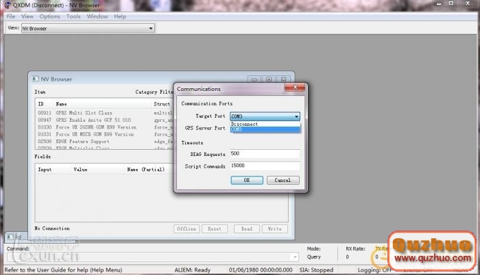Click the date and time status entry
Image resolution: width=480 pixels, height=275 pixels.
coord(261,270)
